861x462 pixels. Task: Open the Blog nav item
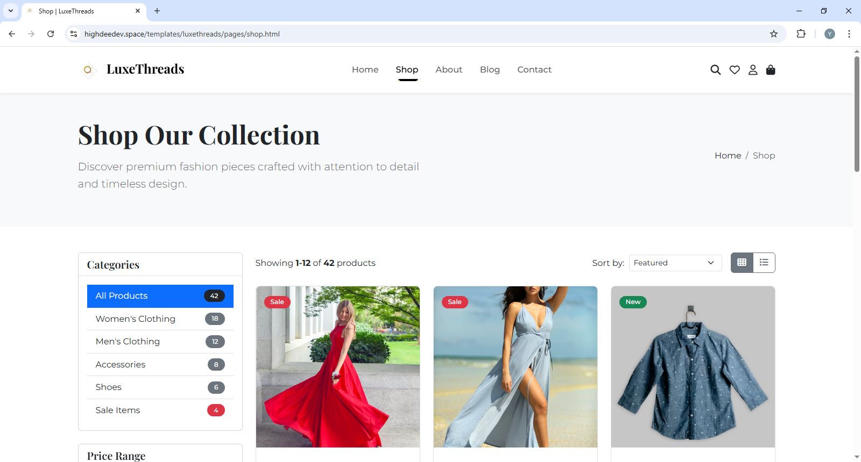coord(490,69)
